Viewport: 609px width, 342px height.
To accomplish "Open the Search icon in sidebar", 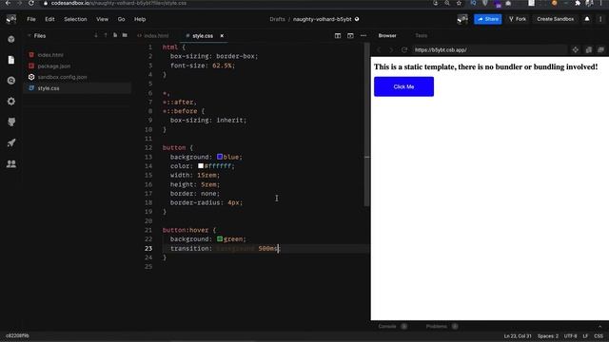I will pyautogui.click(x=11, y=81).
